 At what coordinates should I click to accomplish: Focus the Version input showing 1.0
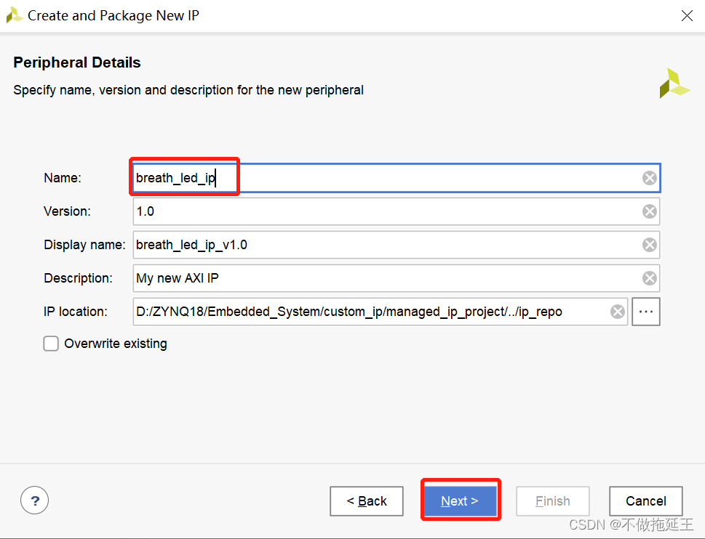click(396, 211)
